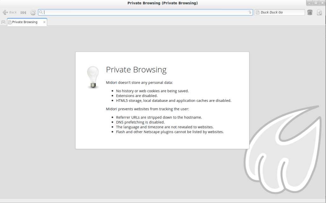326x203 pixels.
Task: Click the window title text
Action: click(163, 3)
